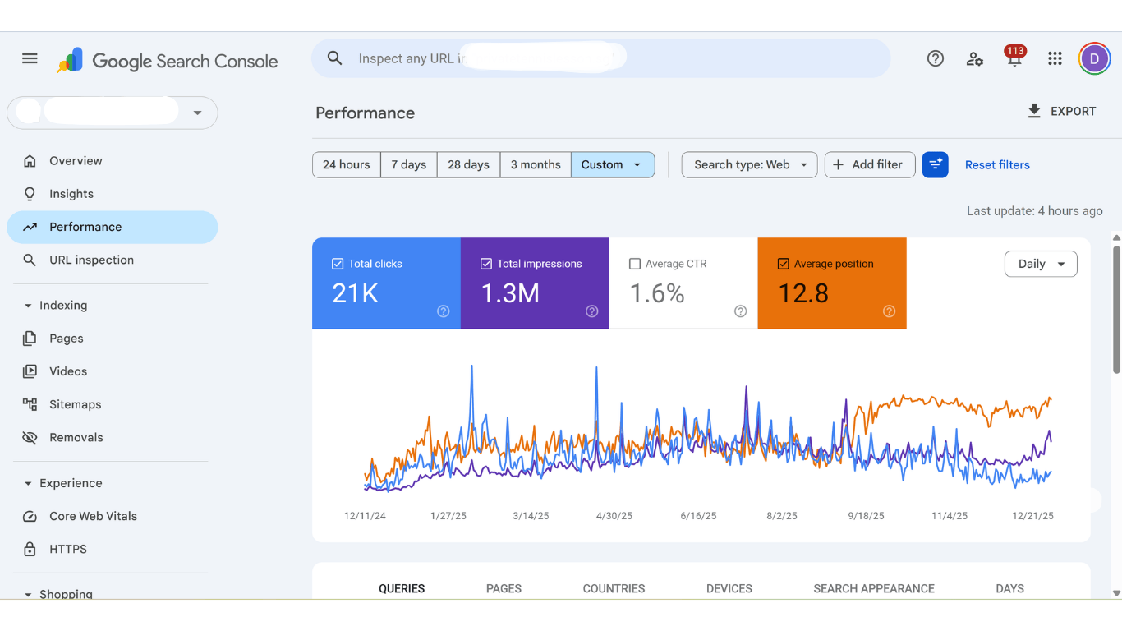Enable the Average CTR metric
Image resolution: width=1122 pixels, height=631 pixels.
click(634, 263)
